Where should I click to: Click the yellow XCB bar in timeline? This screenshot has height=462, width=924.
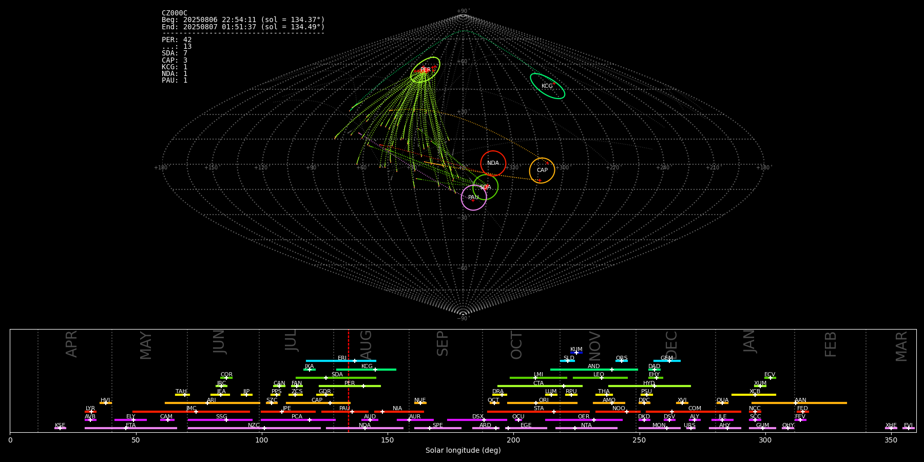point(754,395)
